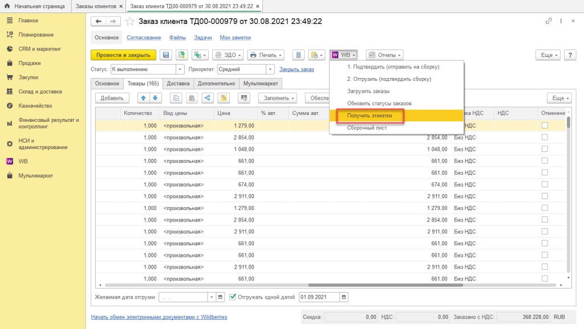Tick 'Отменено' checkbox in second row

click(545, 137)
